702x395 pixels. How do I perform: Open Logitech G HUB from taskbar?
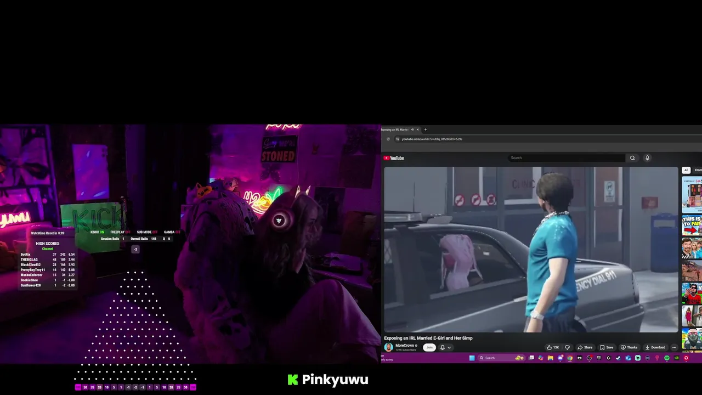click(x=609, y=358)
